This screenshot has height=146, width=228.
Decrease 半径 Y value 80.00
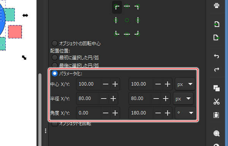(156, 98)
